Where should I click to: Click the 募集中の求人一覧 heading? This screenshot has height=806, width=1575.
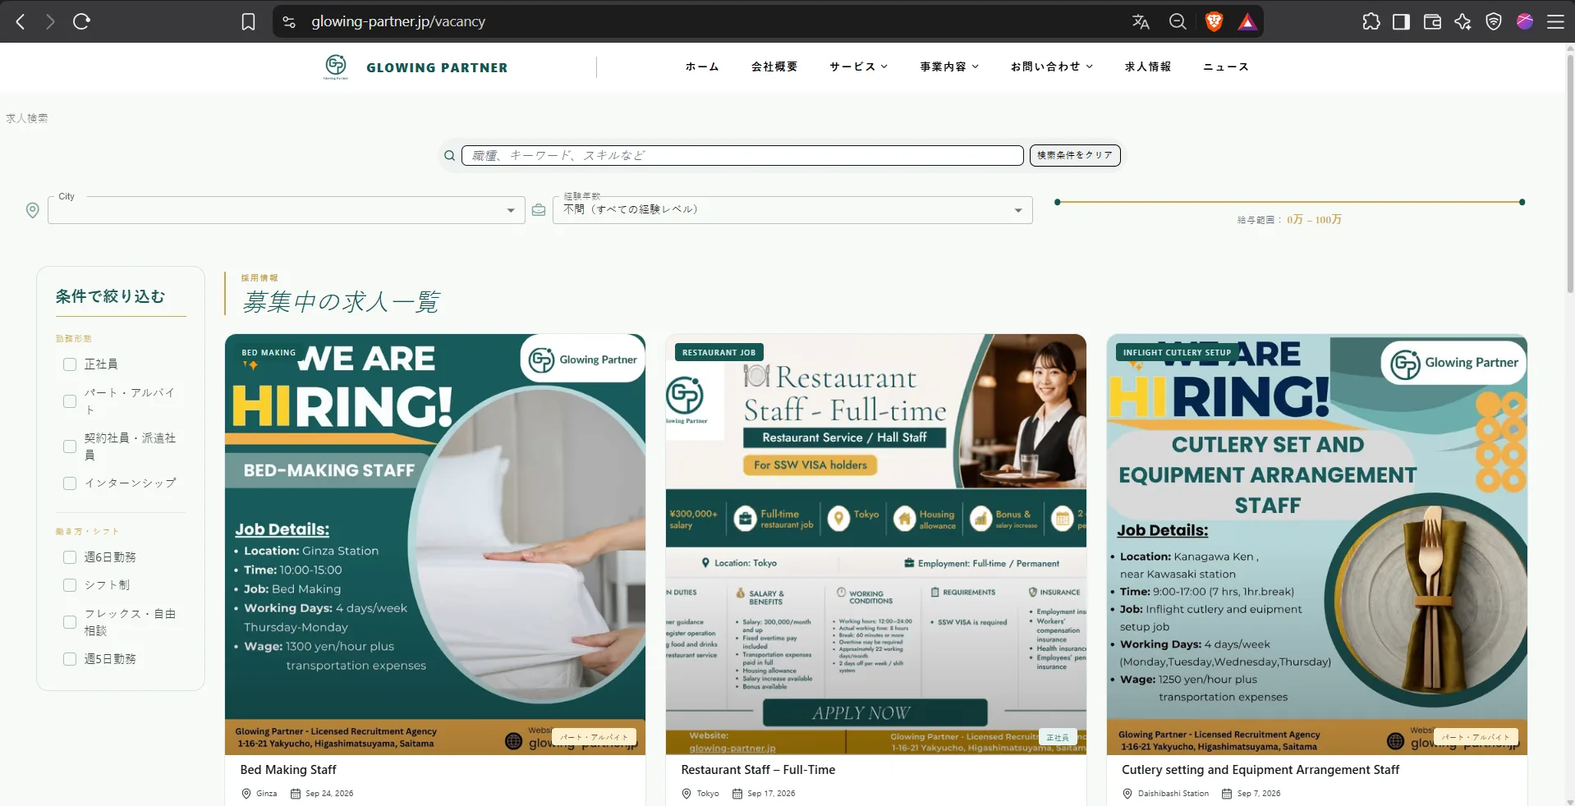(341, 302)
